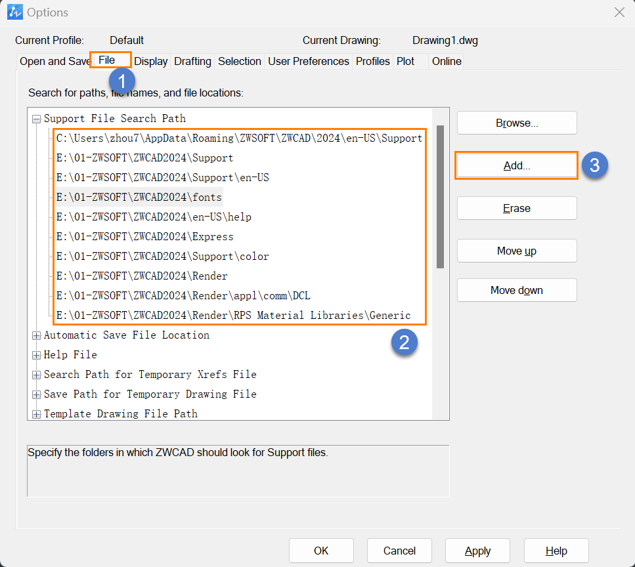Expand the Automatic Save File Location node

(37, 335)
